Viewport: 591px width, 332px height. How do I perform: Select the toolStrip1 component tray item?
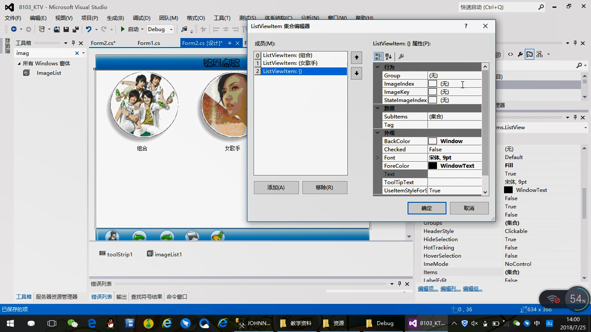click(x=116, y=254)
